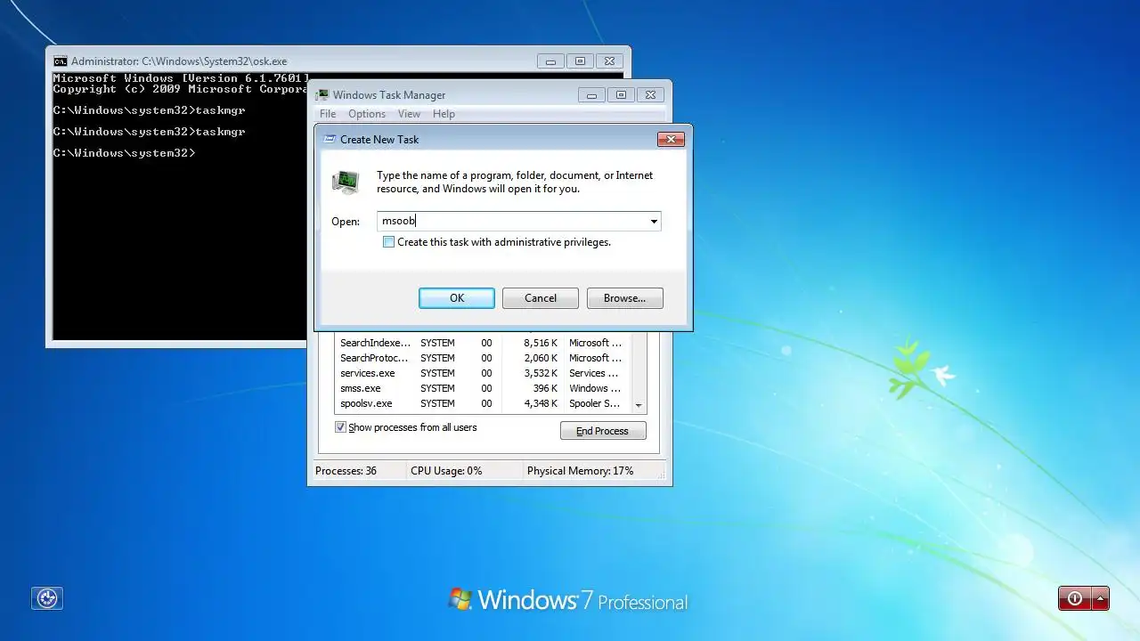Screen dimensions: 1140x641
Task: Click the End Process button
Action: click(x=603, y=431)
